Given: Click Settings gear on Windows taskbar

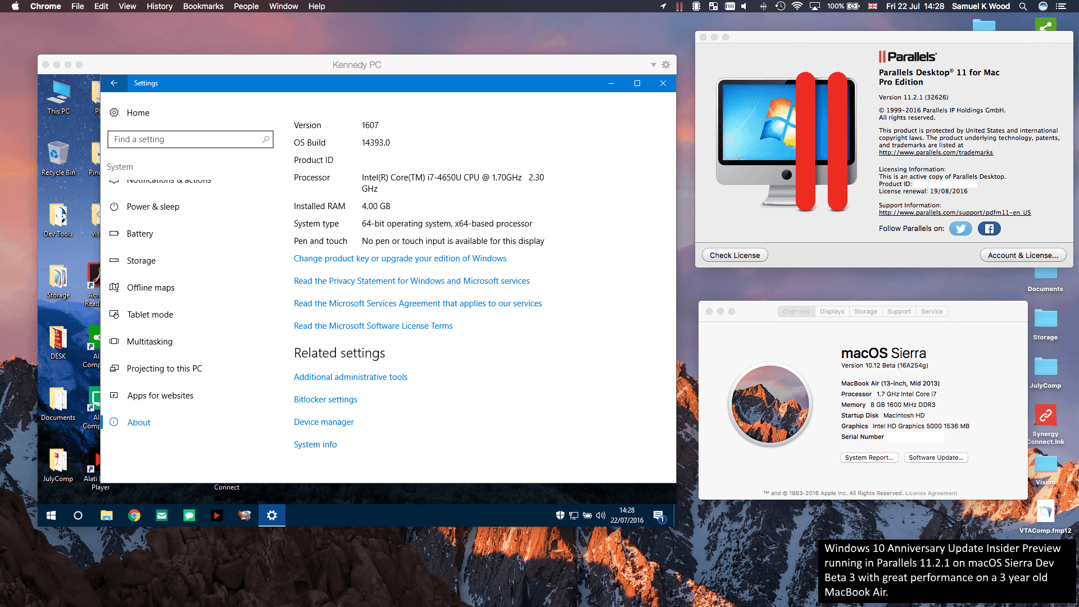Looking at the screenshot, I should point(272,515).
